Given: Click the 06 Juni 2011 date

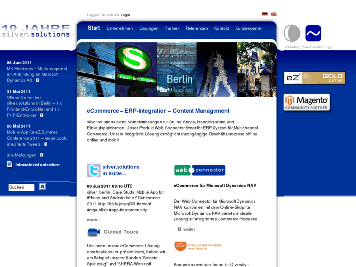Looking at the screenshot, I should (x=19, y=63).
